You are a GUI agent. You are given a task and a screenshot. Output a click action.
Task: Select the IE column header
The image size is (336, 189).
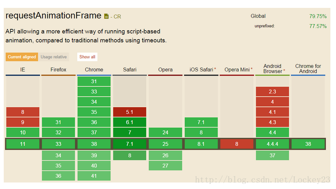pos(23,70)
